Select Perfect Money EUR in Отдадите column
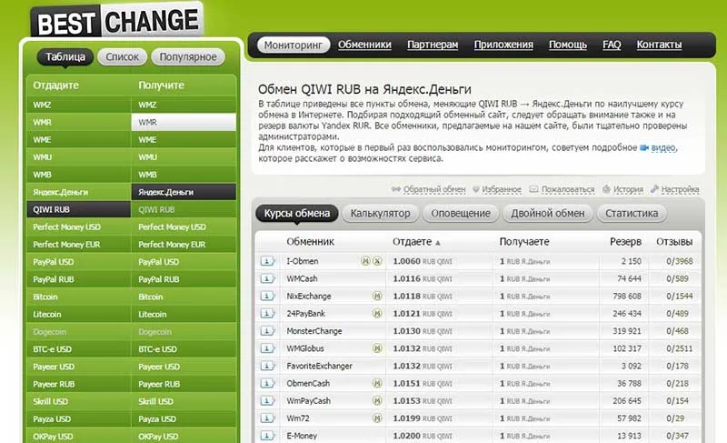This screenshot has width=727, height=443. pyautogui.click(x=78, y=245)
